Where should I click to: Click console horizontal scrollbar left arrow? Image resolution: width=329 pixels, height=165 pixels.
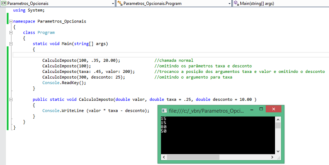(164, 157)
